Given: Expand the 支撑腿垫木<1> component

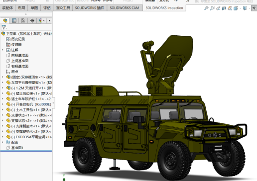Looking at the screenshot, I should (2, 126).
